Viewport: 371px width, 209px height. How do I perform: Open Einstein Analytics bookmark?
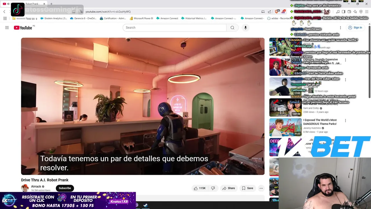pos(54,18)
